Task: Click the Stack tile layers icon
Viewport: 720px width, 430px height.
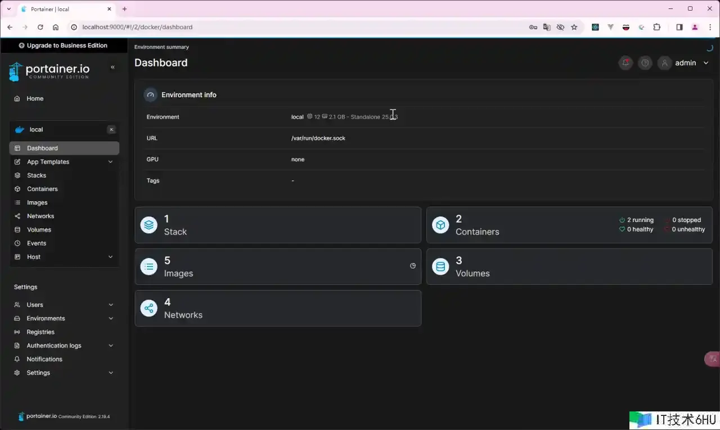Action: 149,225
